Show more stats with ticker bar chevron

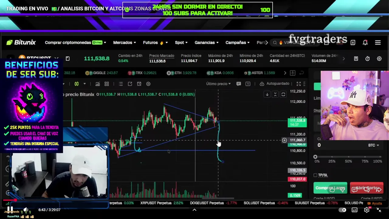pyautogui.click(x=344, y=58)
